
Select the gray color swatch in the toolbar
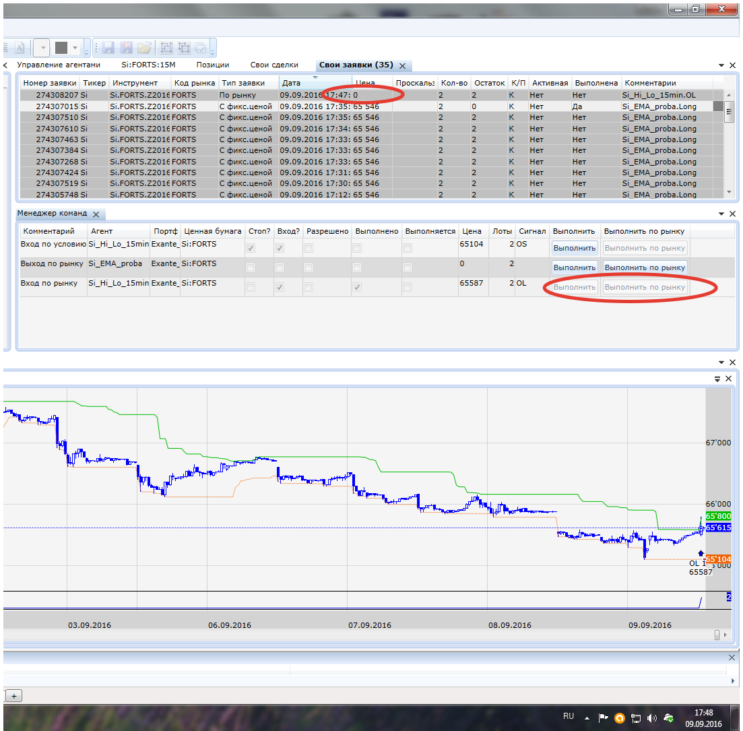click(x=61, y=47)
